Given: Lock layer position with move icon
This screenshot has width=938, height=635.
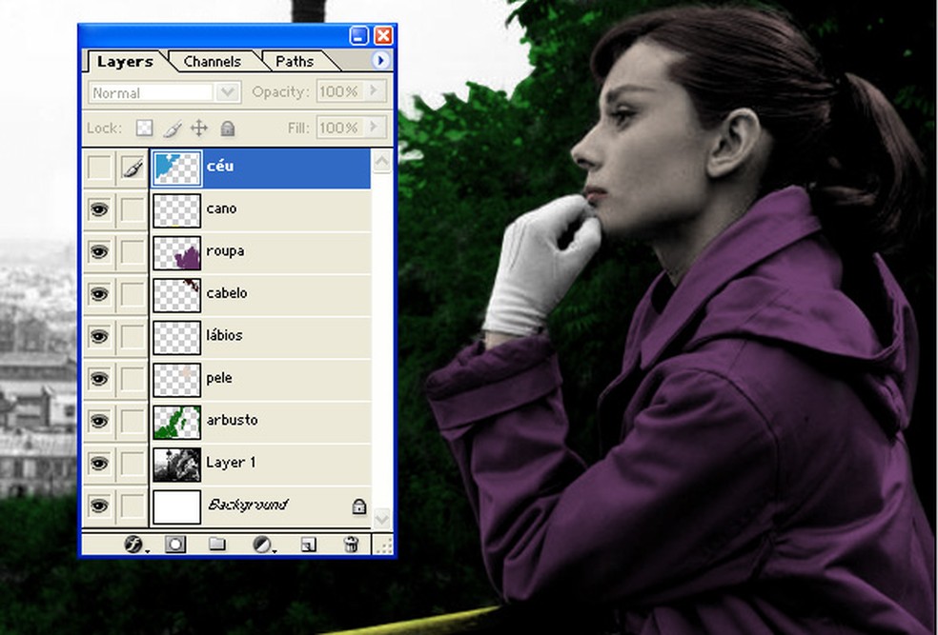Looking at the screenshot, I should (199, 128).
